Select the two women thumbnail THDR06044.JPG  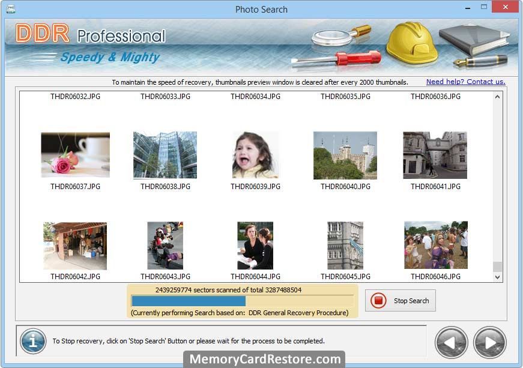tap(255, 246)
